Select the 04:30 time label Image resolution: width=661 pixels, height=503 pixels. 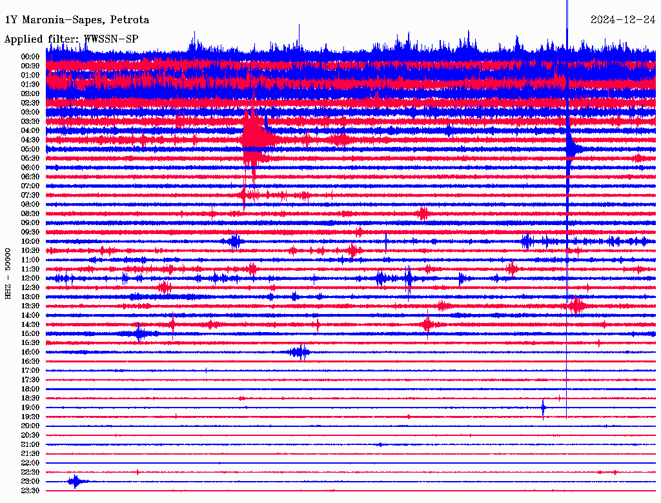pyautogui.click(x=30, y=140)
